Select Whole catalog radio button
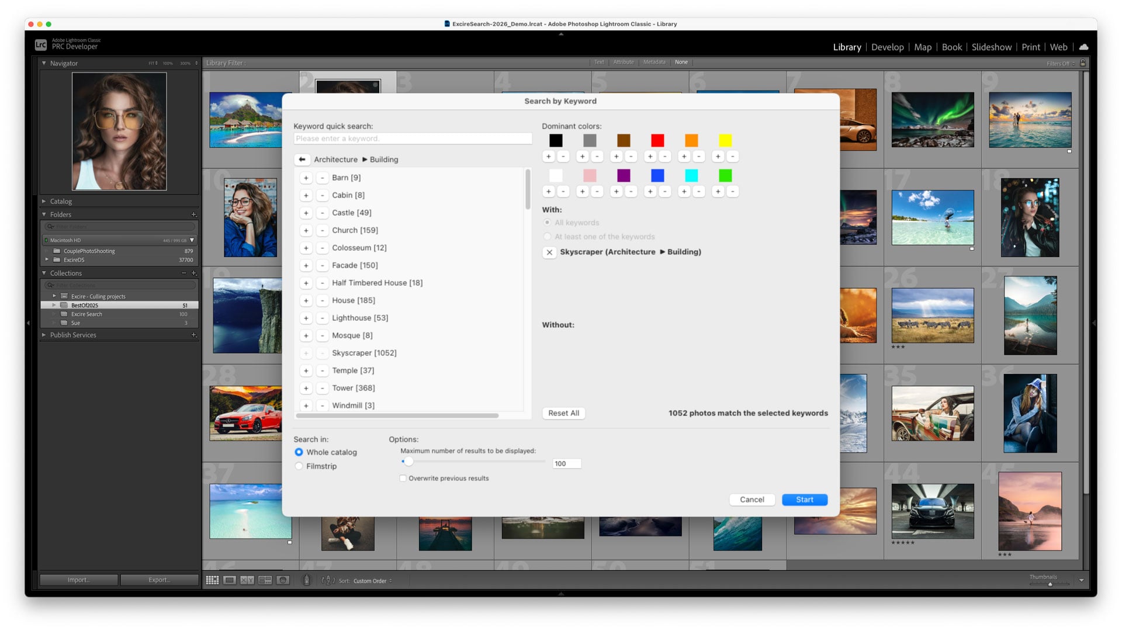 click(x=299, y=452)
